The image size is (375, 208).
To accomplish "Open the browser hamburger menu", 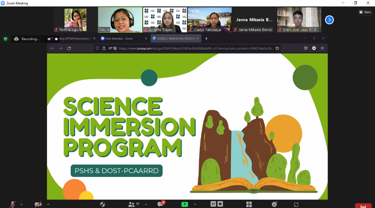I will [322, 48].
